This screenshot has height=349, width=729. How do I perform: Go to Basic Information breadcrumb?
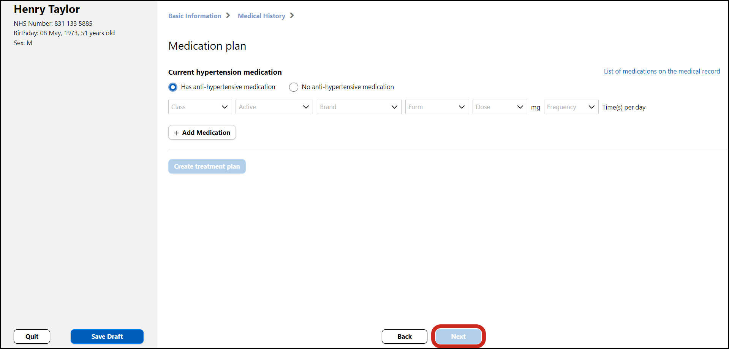click(195, 16)
